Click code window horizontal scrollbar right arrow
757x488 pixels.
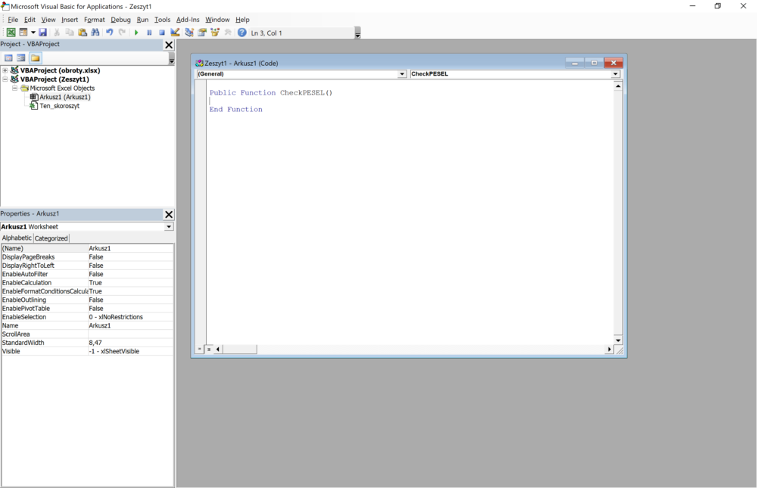click(x=609, y=349)
